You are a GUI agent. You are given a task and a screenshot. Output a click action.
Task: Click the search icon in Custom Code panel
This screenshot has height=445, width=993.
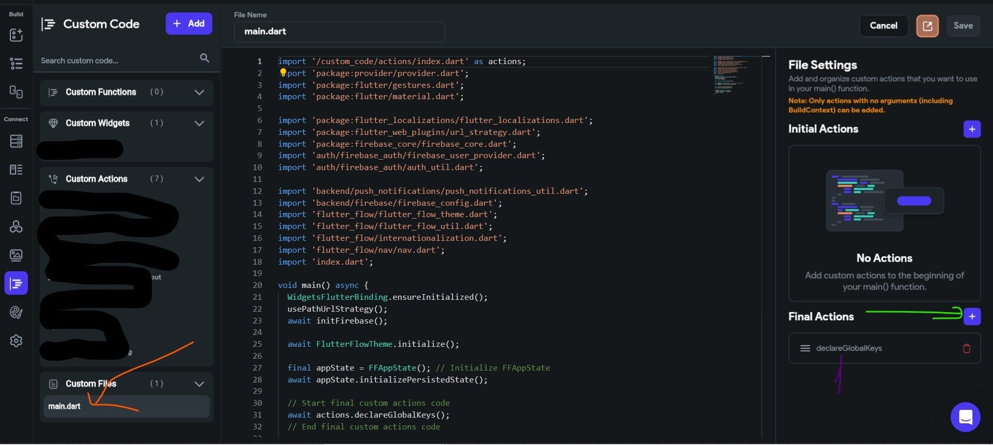204,58
